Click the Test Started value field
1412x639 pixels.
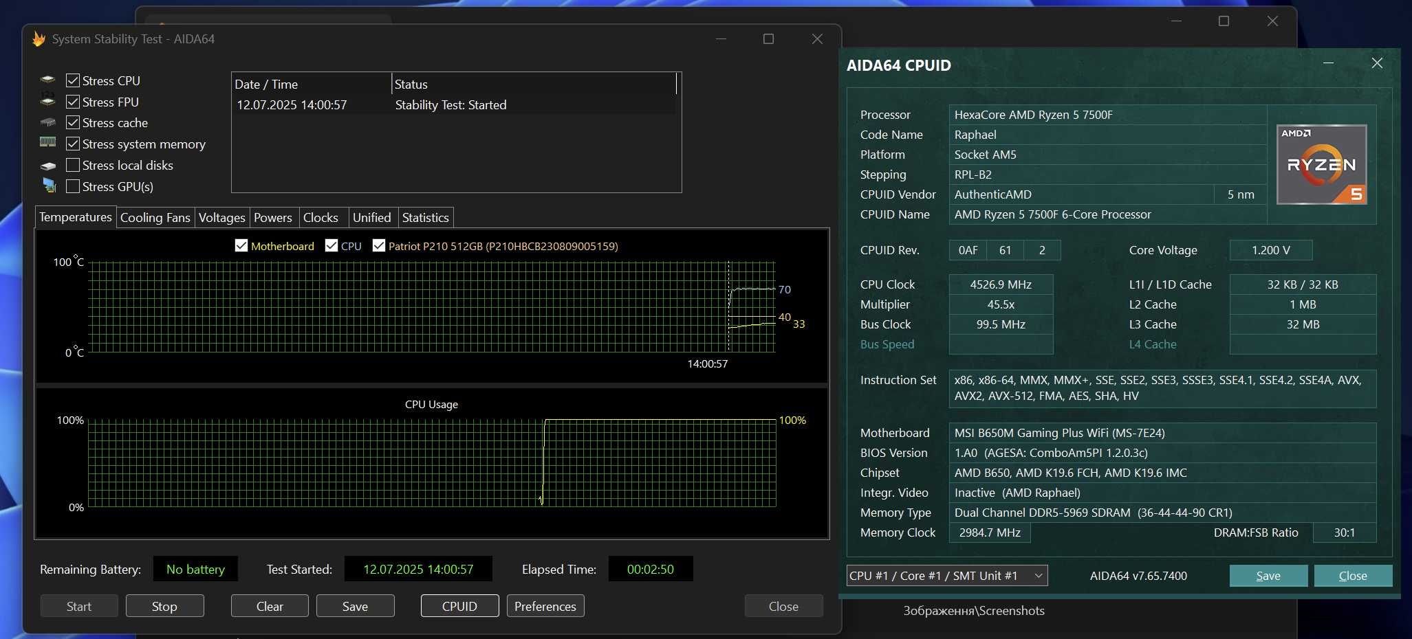click(x=418, y=569)
